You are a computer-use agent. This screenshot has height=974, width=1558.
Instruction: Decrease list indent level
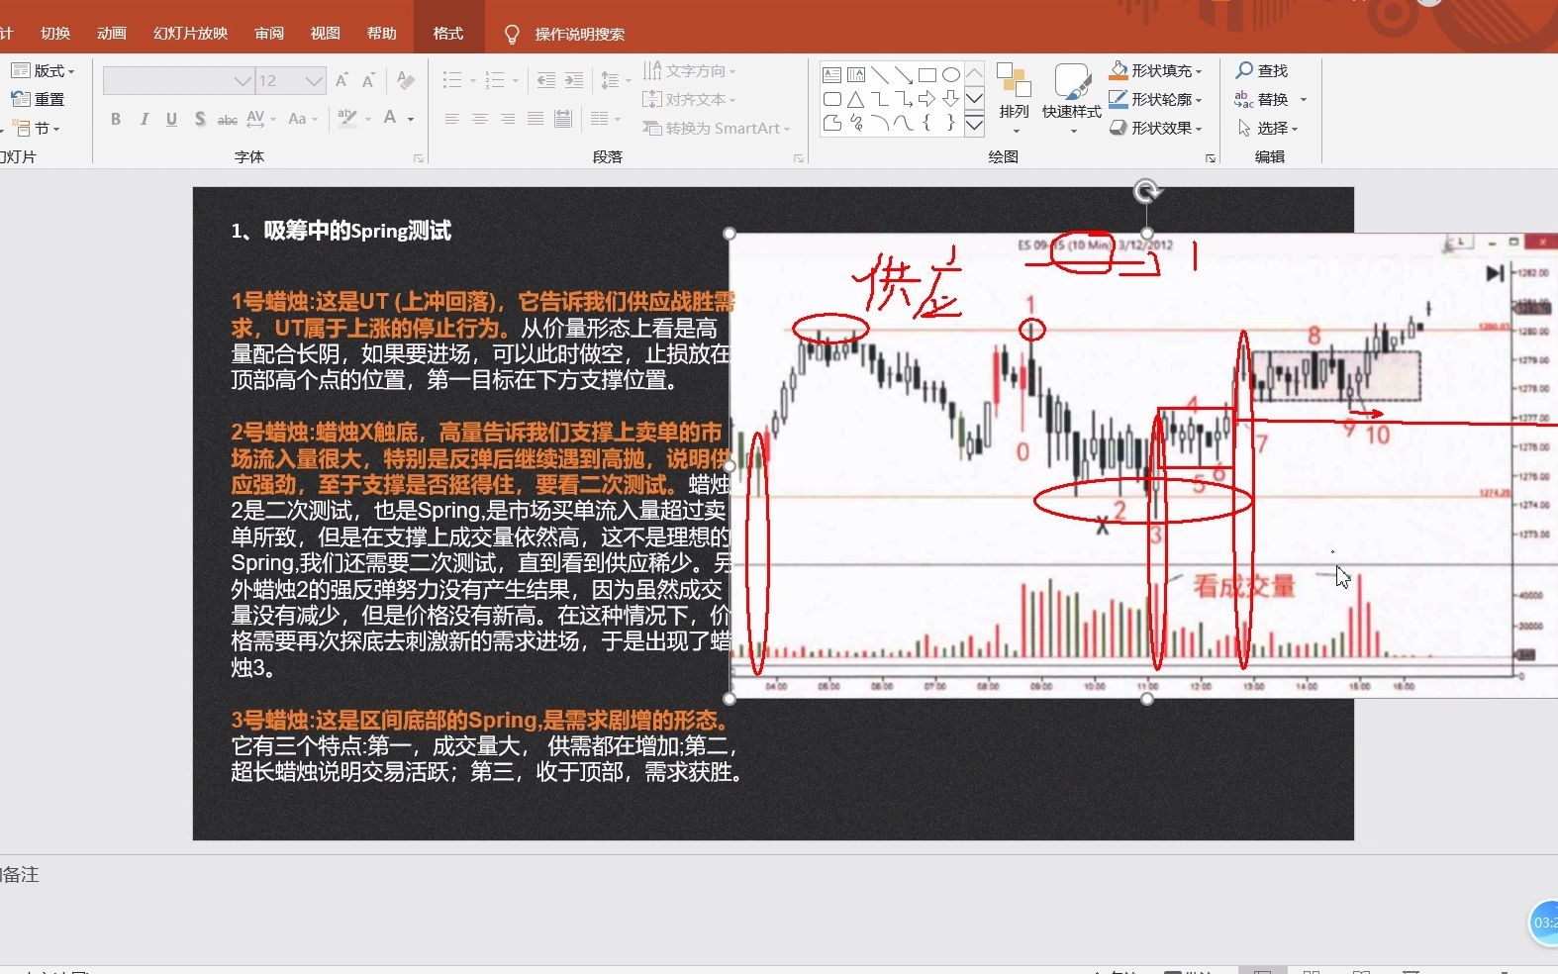(x=545, y=80)
